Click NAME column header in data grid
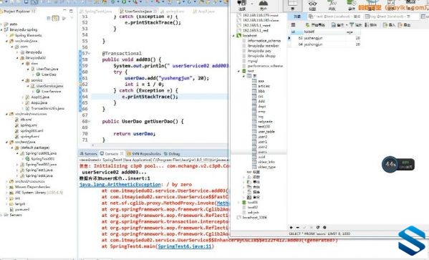Screen dimensions: 429x260 coord(309,32)
